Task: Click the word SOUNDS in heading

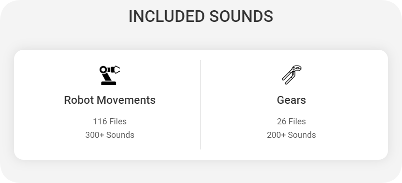Action: tap(241, 16)
